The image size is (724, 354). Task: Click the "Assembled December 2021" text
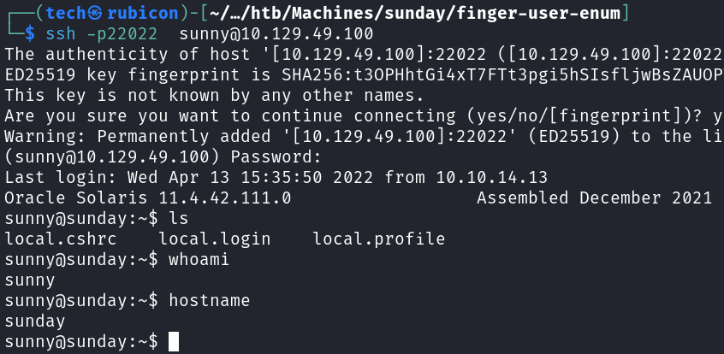click(594, 198)
